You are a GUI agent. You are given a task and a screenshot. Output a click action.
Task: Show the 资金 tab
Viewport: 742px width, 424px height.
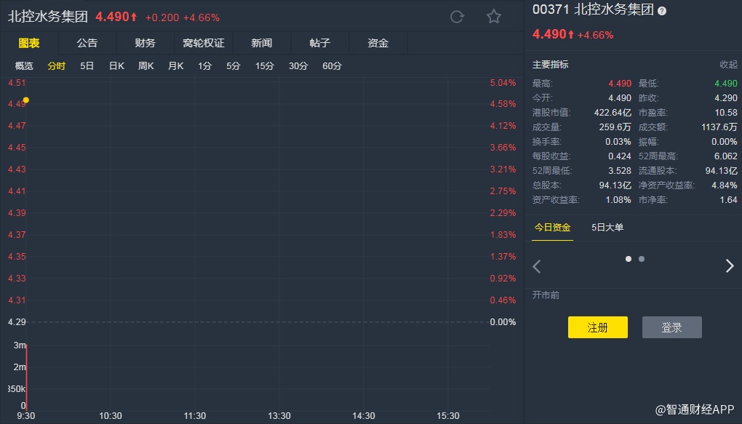(378, 43)
